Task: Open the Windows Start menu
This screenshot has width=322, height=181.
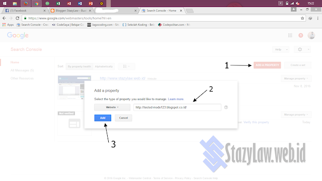Action: click(5, 4)
